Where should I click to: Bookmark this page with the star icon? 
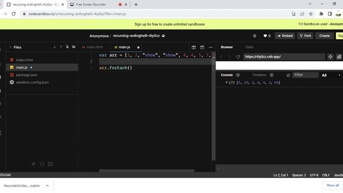[x=311, y=14]
